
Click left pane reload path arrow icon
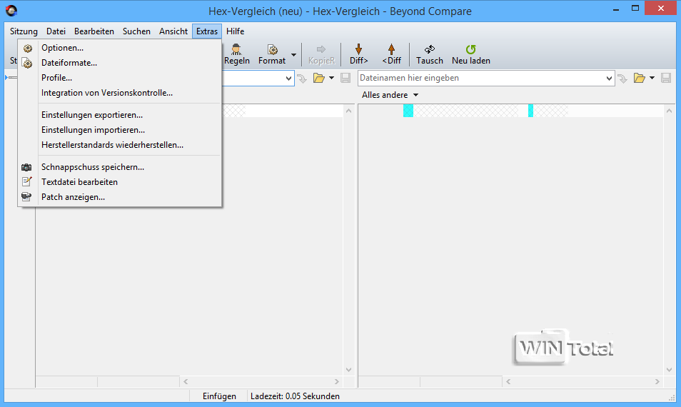(302, 78)
